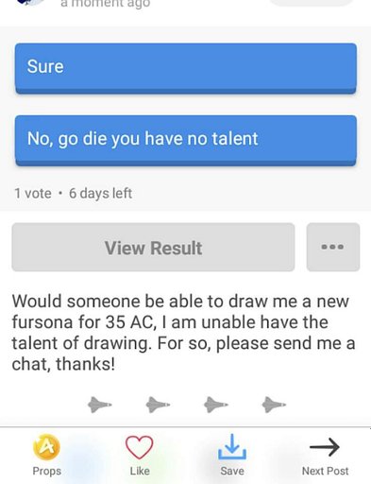Tap the "1 vote" count text
The height and width of the screenshot is (484, 371).
coord(33,194)
